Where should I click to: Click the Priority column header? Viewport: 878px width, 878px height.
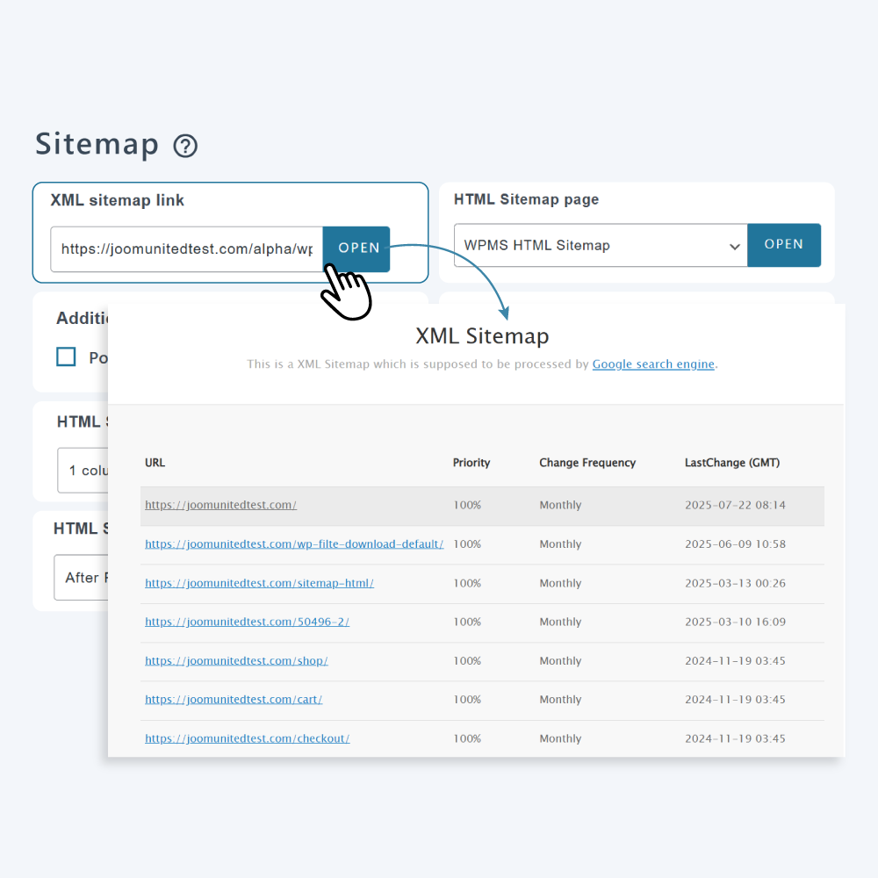[471, 463]
